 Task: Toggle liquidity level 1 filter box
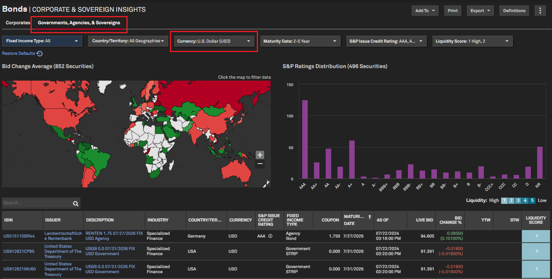[504, 200]
